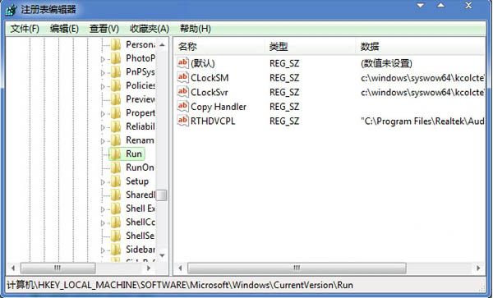Image resolution: width=493 pixels, height=298 pixels.
Task: Select the Copy Handler value name
Action: click(219, 107)
